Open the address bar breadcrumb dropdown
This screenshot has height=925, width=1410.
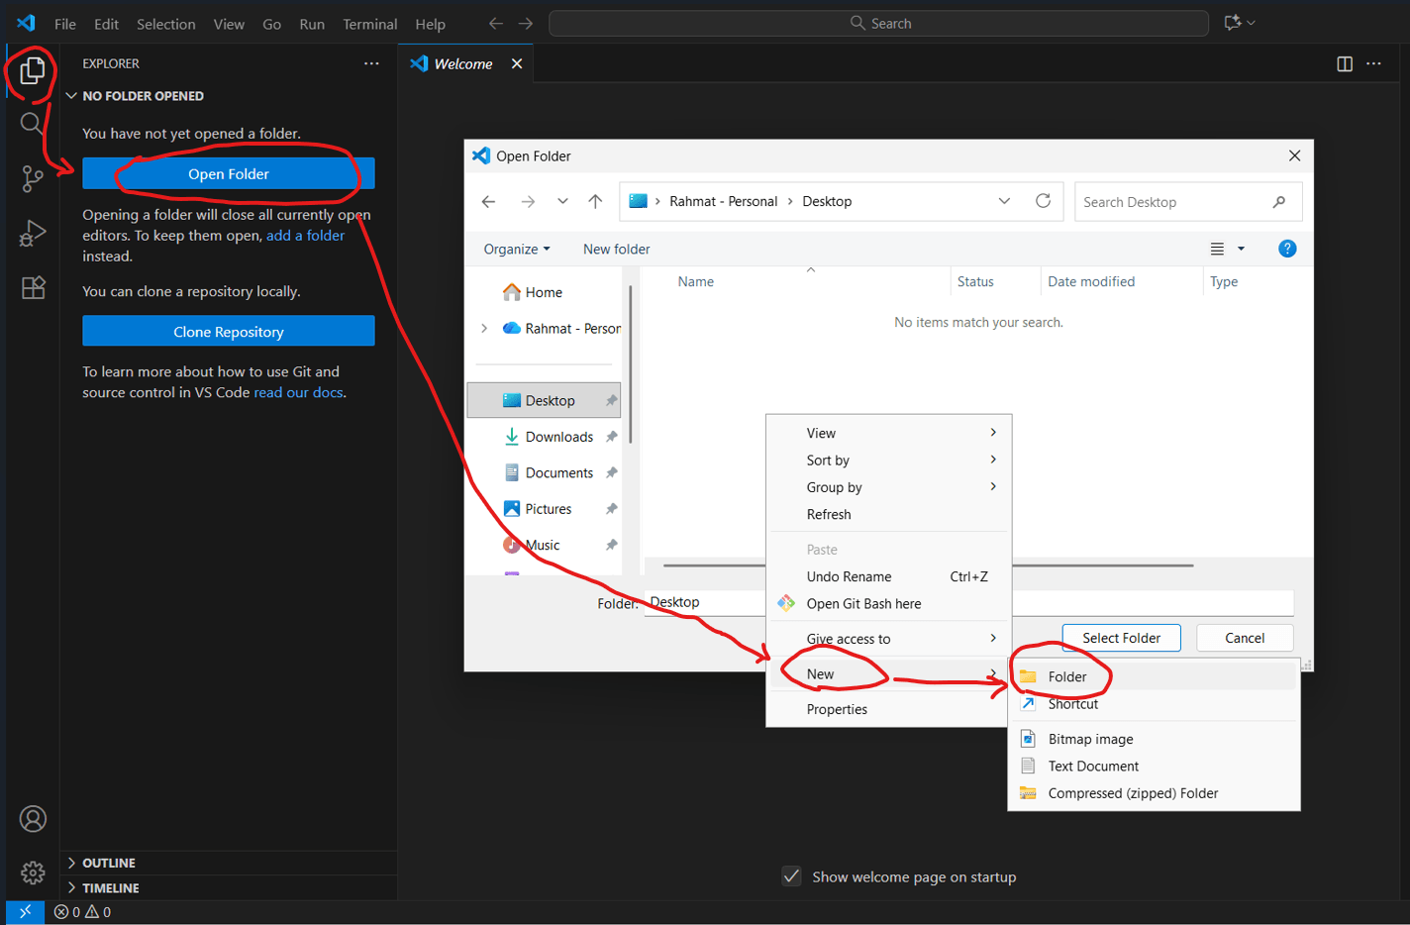pos(1004,200)
